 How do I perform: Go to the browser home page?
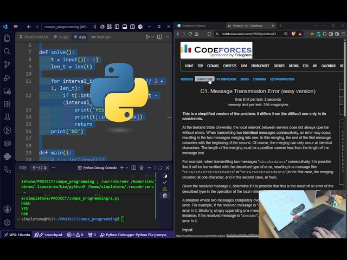pyautogui.click(x=196, y=34)
